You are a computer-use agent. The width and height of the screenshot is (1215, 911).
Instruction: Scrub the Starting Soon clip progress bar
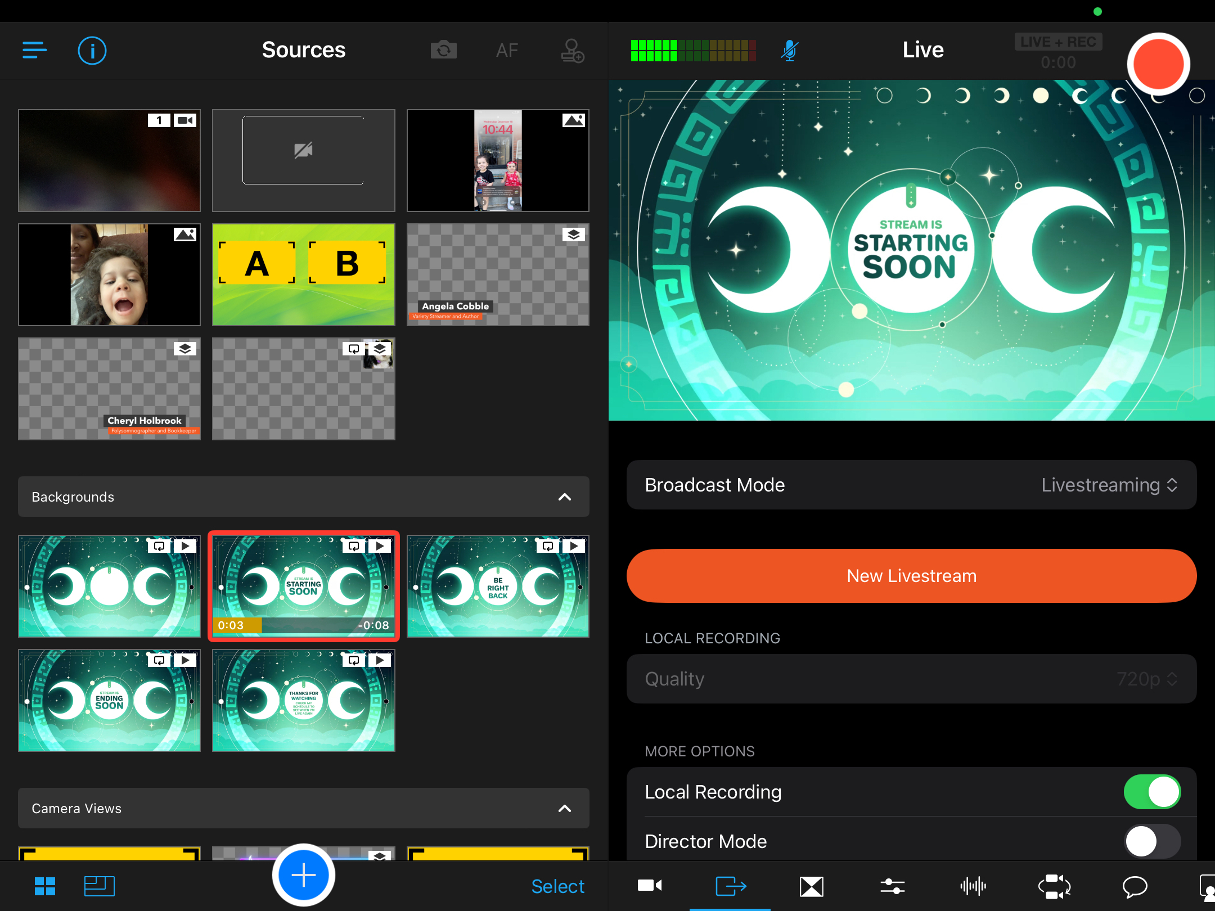point(304,625)
